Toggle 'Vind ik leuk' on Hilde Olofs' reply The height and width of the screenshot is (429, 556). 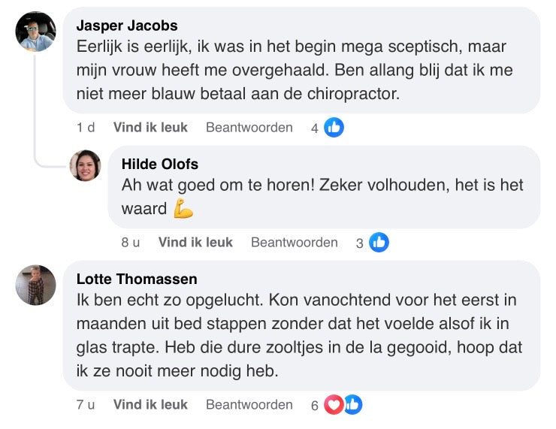(195, 243)
